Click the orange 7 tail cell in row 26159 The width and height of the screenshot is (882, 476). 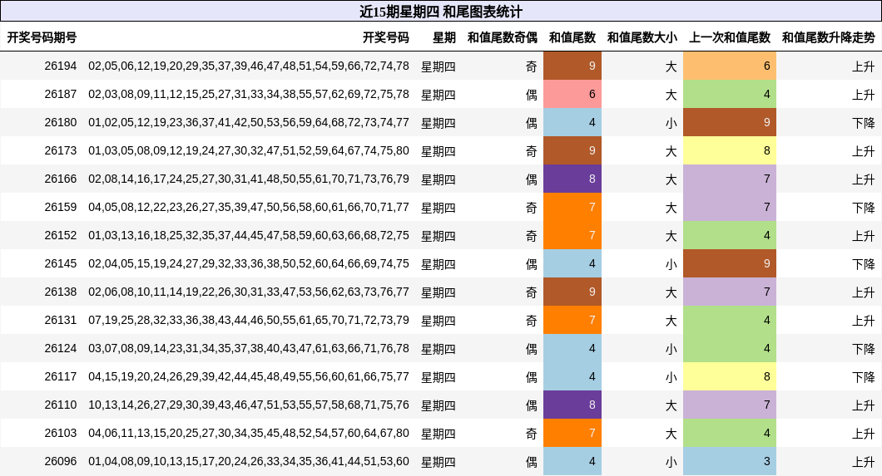click(x=572, y=207)
